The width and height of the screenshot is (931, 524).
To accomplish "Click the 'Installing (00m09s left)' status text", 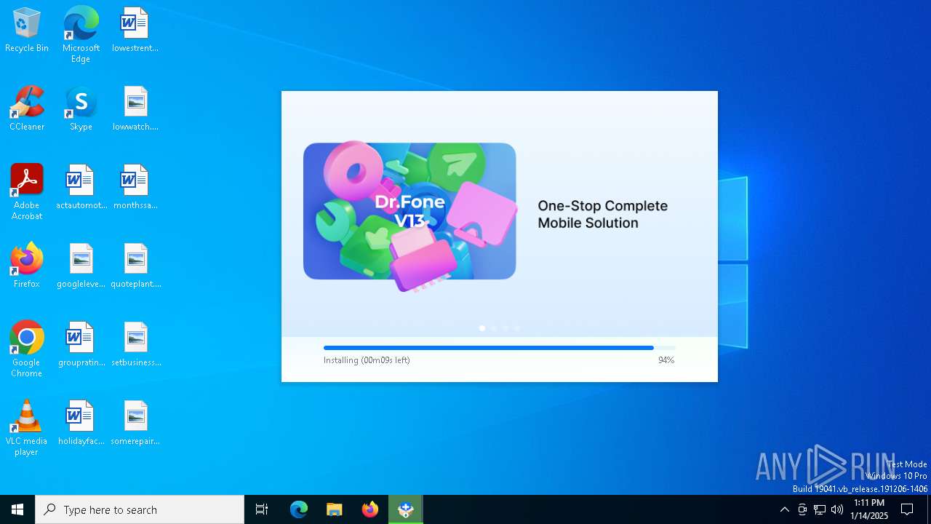I will click(367, 360).
